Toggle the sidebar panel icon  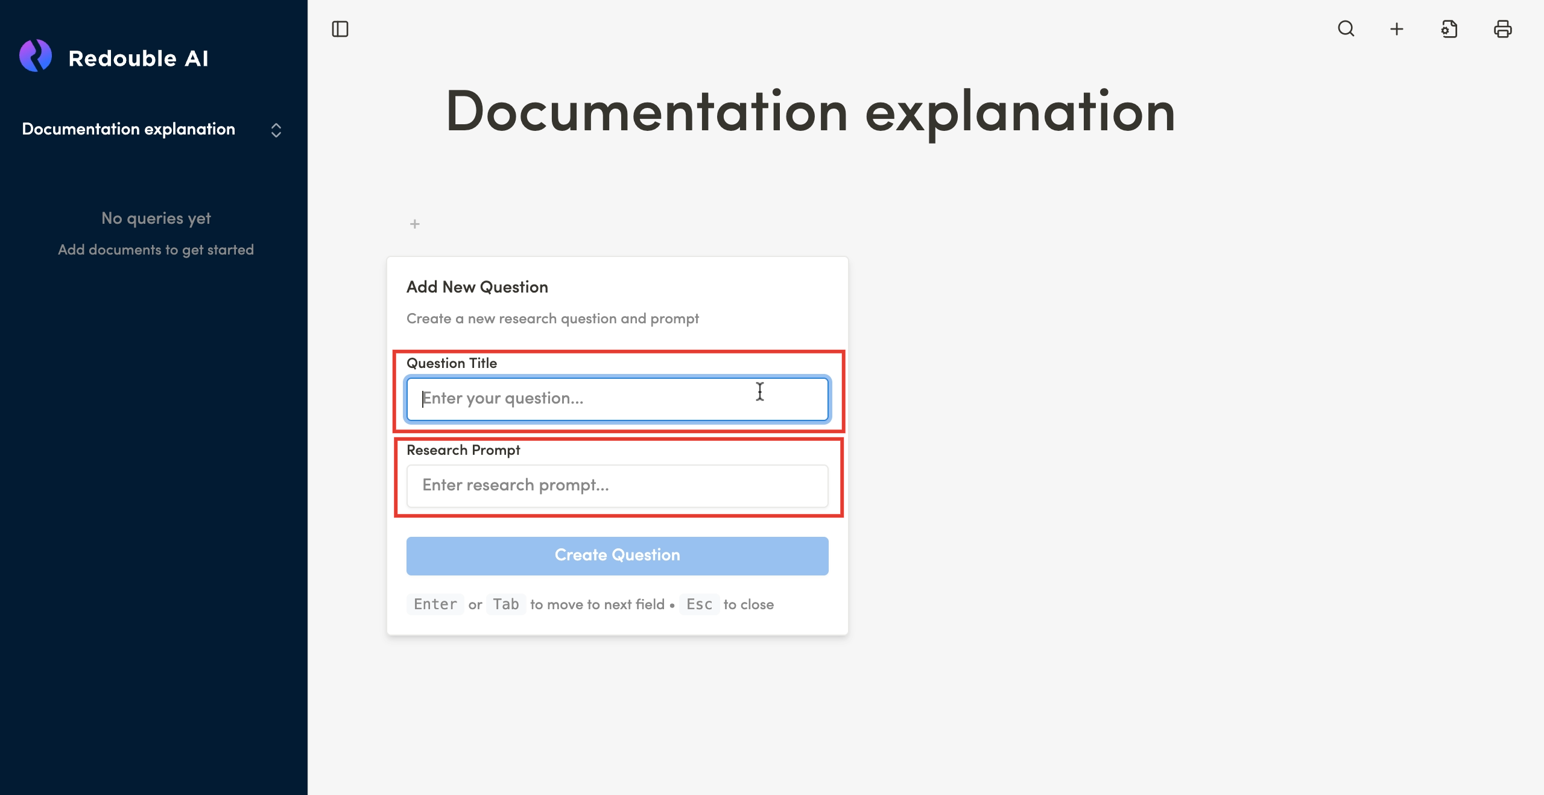340,29
